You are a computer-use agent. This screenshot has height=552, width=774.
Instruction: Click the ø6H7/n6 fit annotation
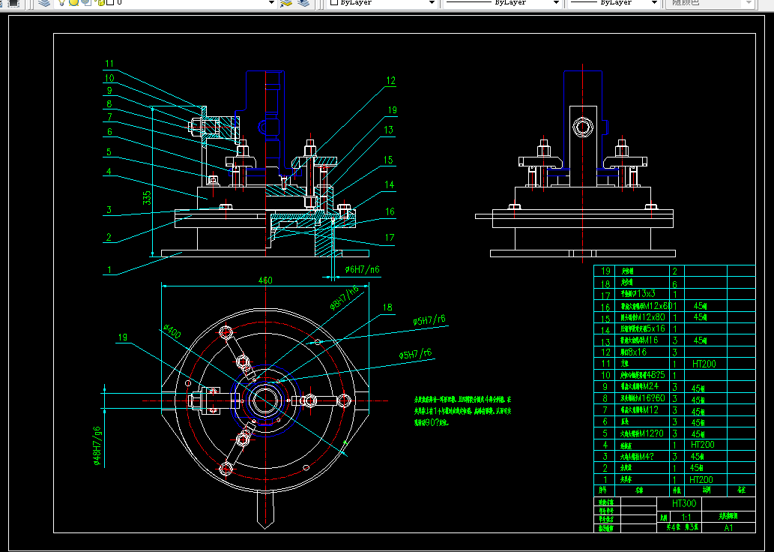[363, 269]
